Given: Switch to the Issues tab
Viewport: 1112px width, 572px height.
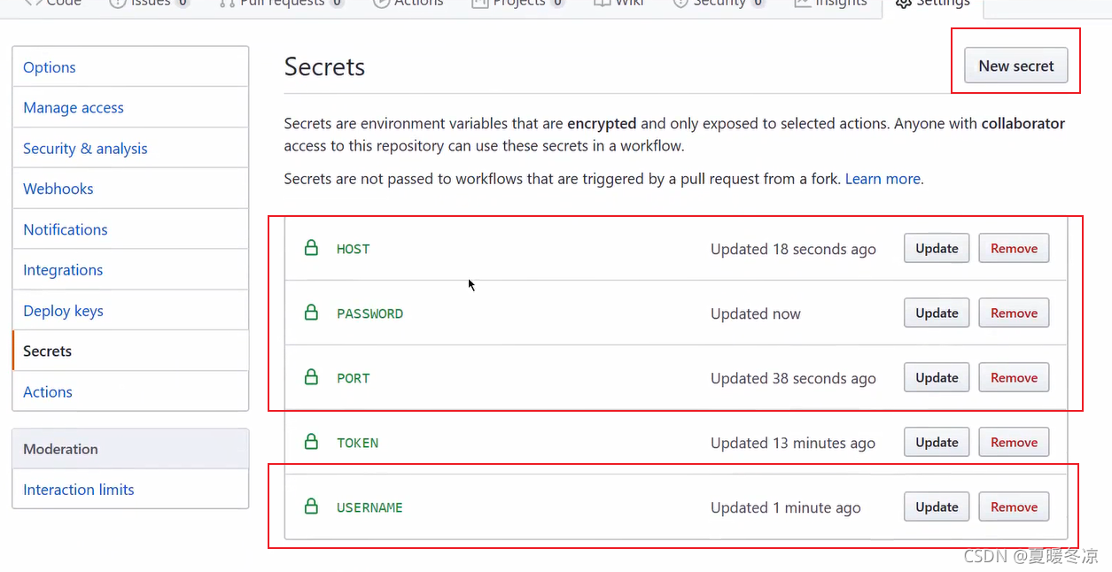Looking at the screenshot, I should 149,4.
